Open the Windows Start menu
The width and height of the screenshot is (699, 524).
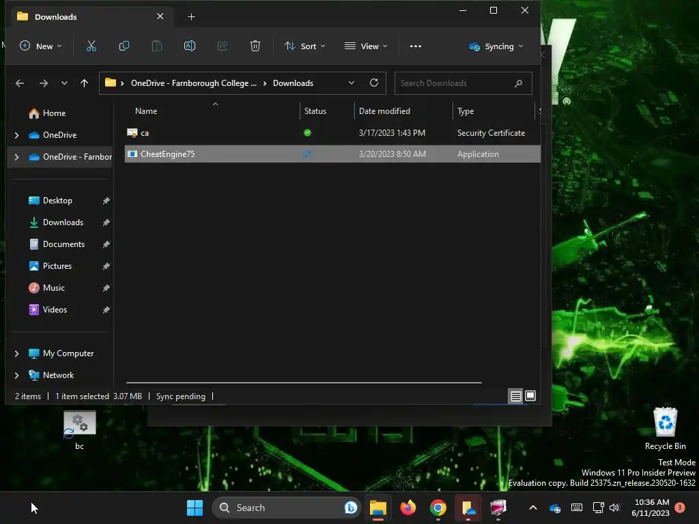(195, 508)
